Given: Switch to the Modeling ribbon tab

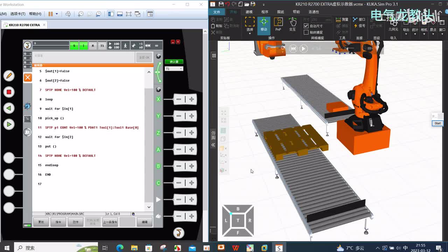Looking at the screenshot, I should click(x=249, y=12).
